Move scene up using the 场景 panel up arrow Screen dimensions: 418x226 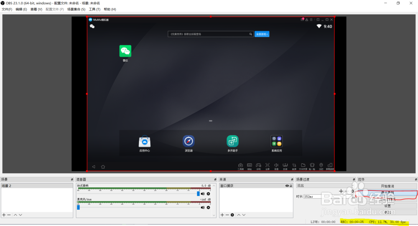click(15, 215)
